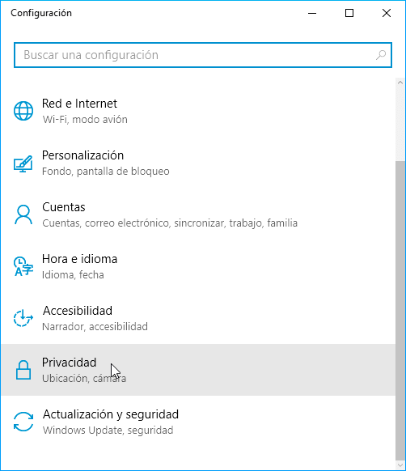Screen dimensions: 406x471
Task: Open Hora e idioma settings
Action: [x=79, y=259]
